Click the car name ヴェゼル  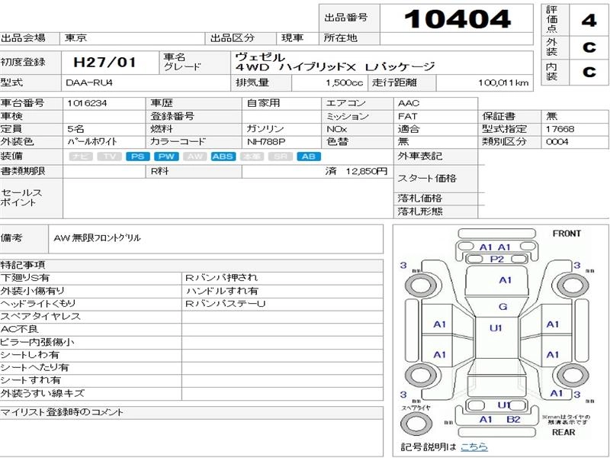260,57
